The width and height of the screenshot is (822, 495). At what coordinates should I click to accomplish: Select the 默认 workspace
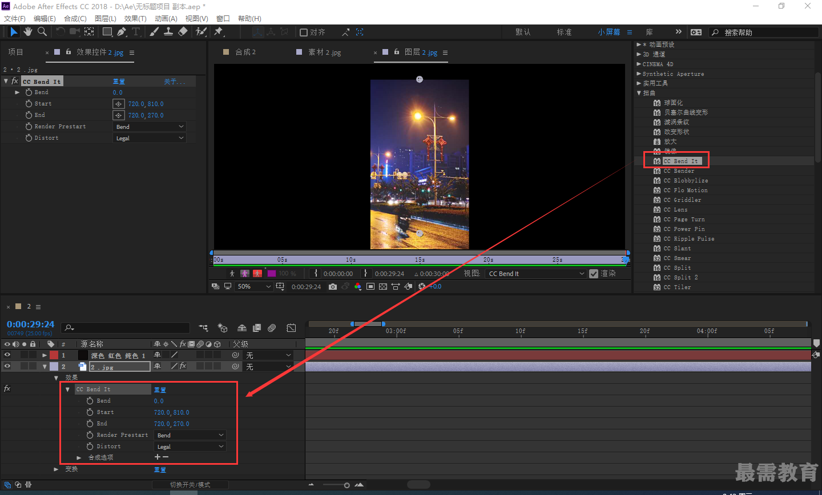point(523,32)
